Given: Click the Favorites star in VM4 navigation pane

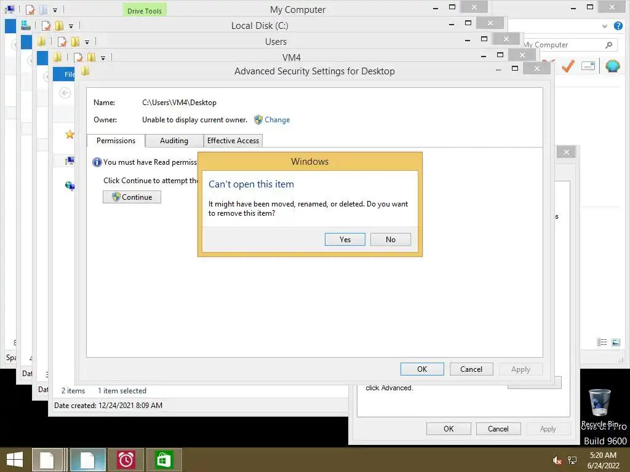Looking at the screenshot, I should (70, 134).
